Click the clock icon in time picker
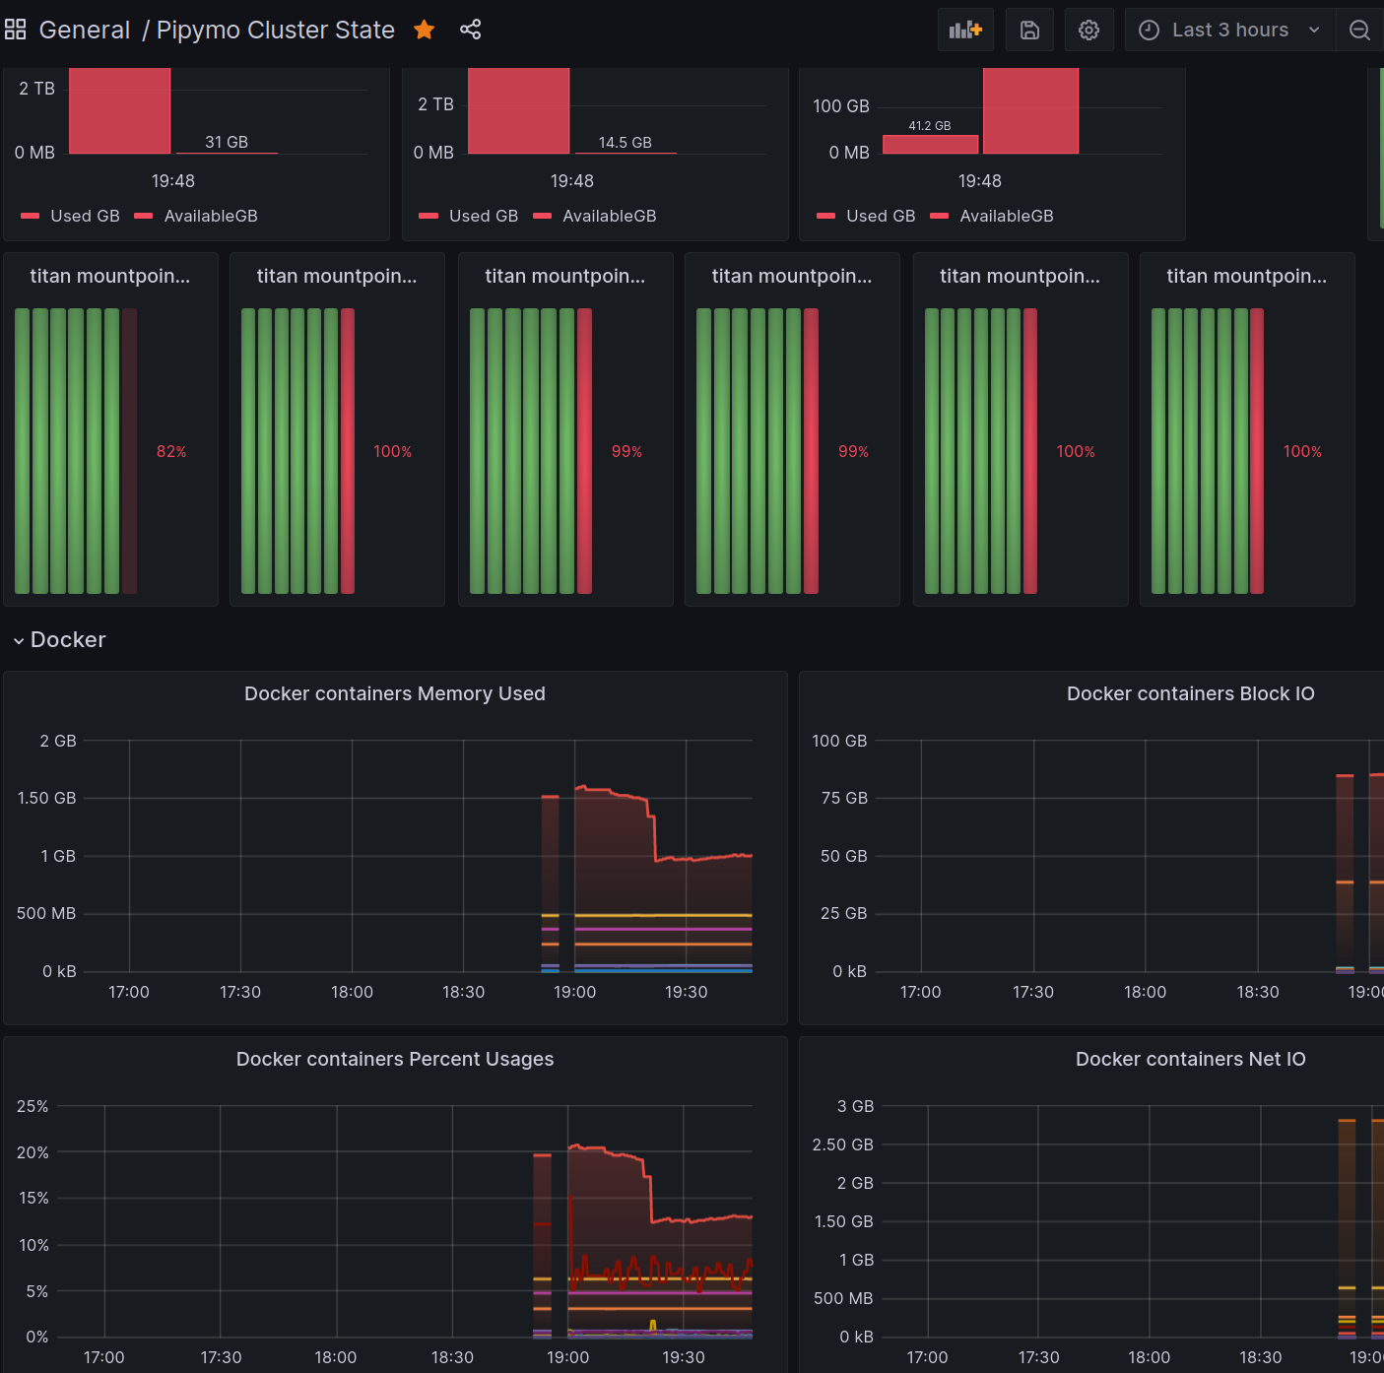The image size is (1384, 1373). (x=1149, y=30)
